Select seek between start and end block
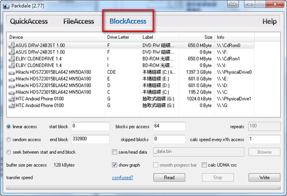The image size is (287, 196). tap(9, 152)
